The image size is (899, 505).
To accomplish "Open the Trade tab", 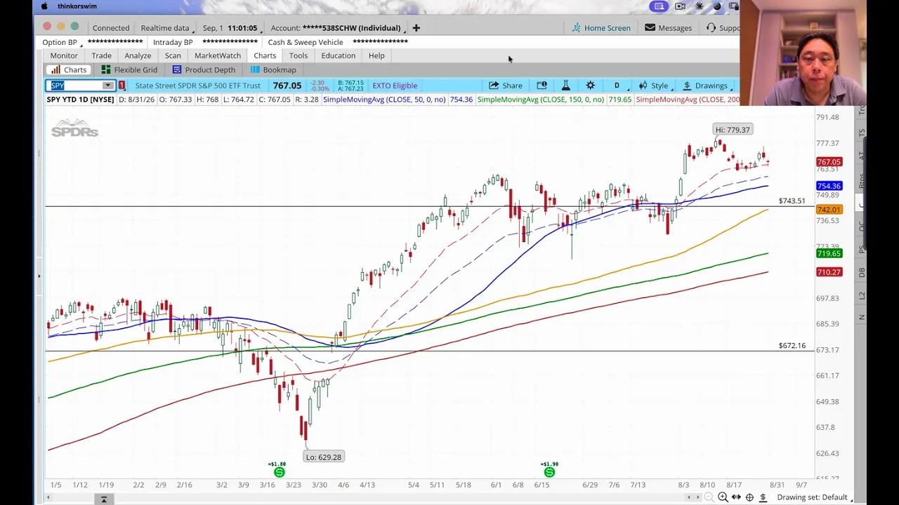I will [x=101, y=55].
